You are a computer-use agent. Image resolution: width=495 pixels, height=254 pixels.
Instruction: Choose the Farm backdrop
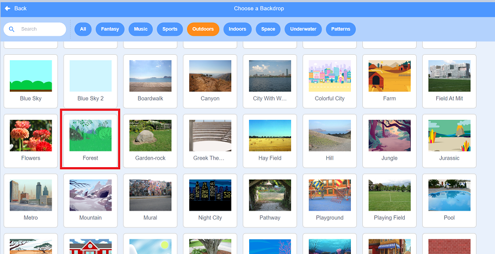(x=389, y=81)
